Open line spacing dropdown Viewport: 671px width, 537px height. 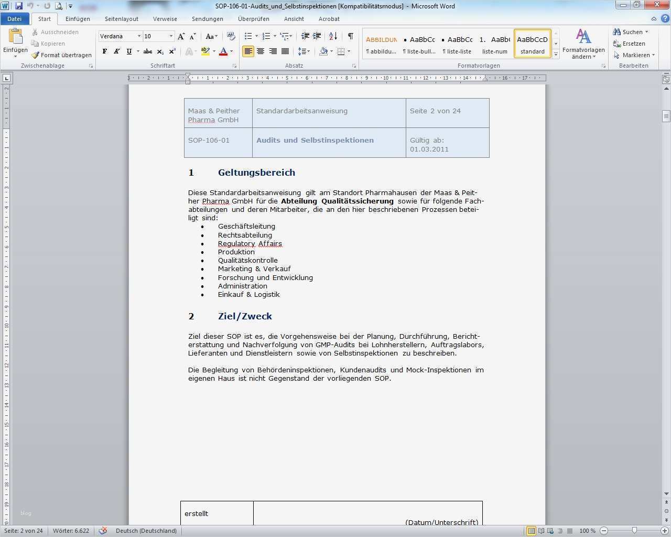point(304,51)
